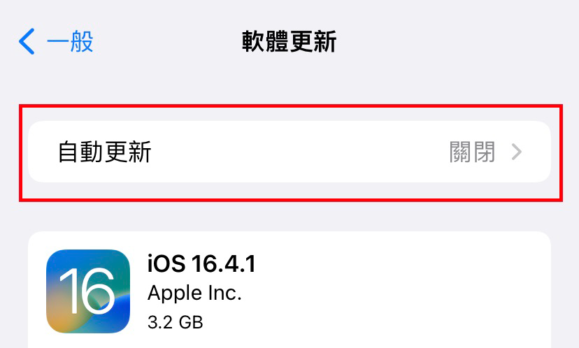This screenshot has width=579, height=348.
Task: Show automatic update details from 關閉 value
Action: pos(472,152)
